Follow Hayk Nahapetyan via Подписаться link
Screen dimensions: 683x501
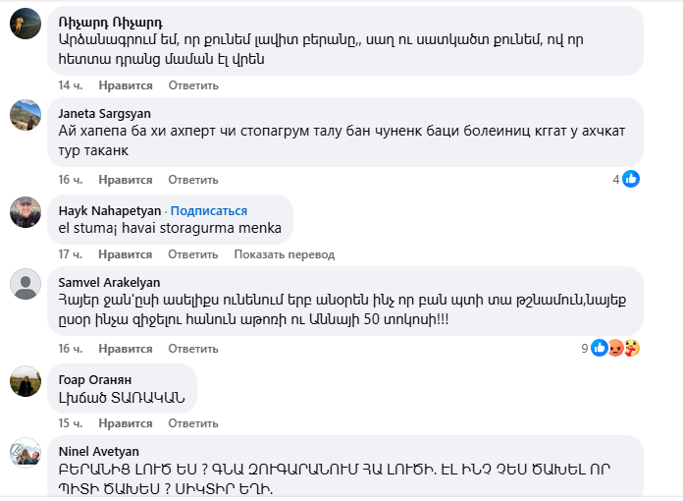(209, 211)
